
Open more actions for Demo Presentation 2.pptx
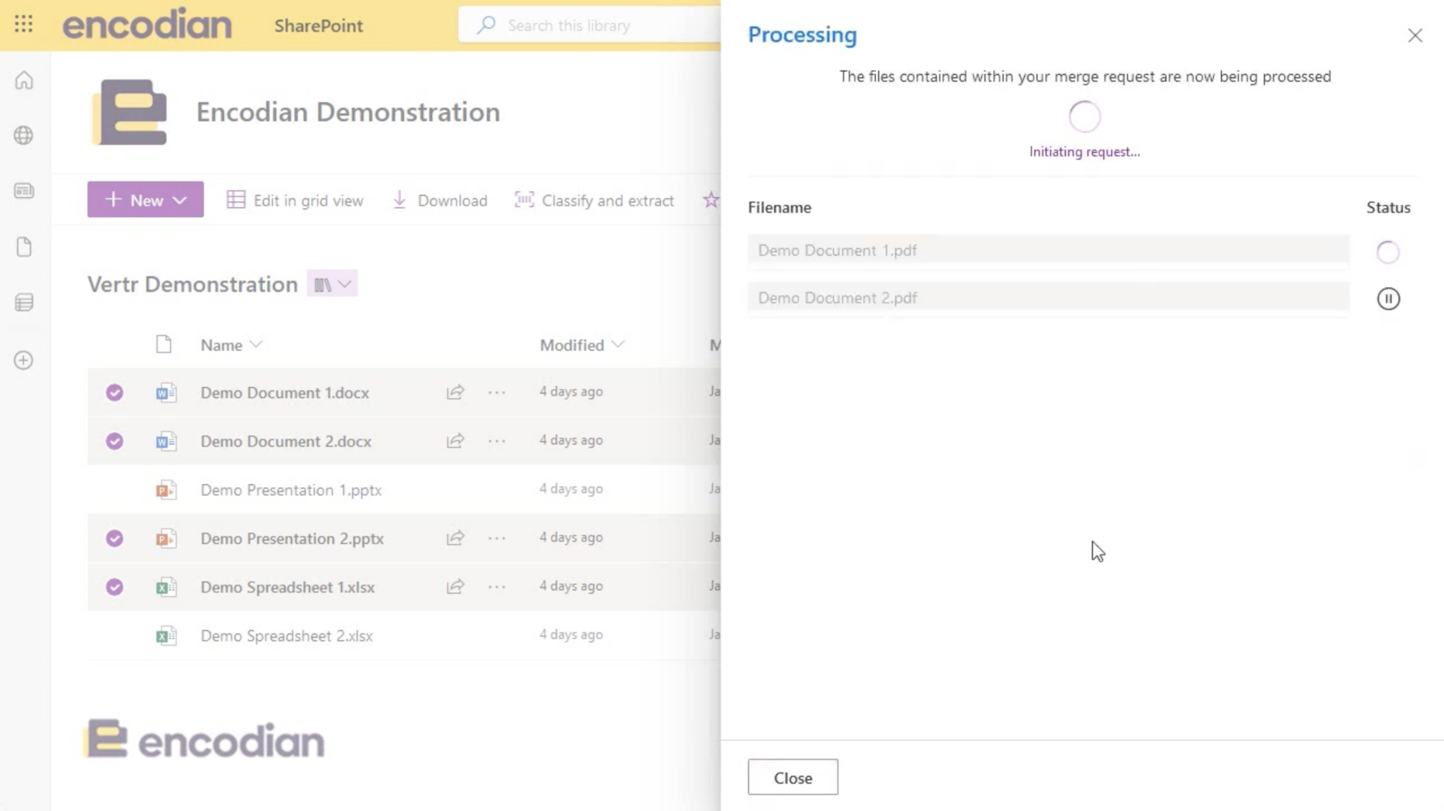pos(497,538)
